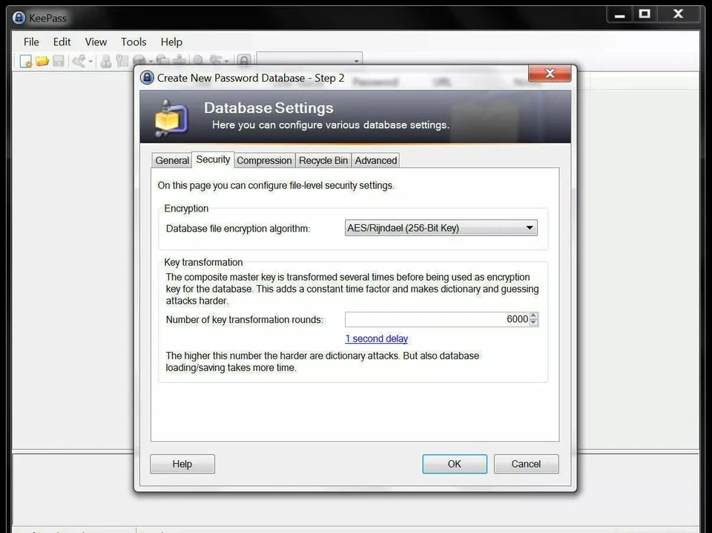Confirm settings with the OK button
The height and width of the screenshot is (533, 712).
pyautogui.click(x=454, y=463)
